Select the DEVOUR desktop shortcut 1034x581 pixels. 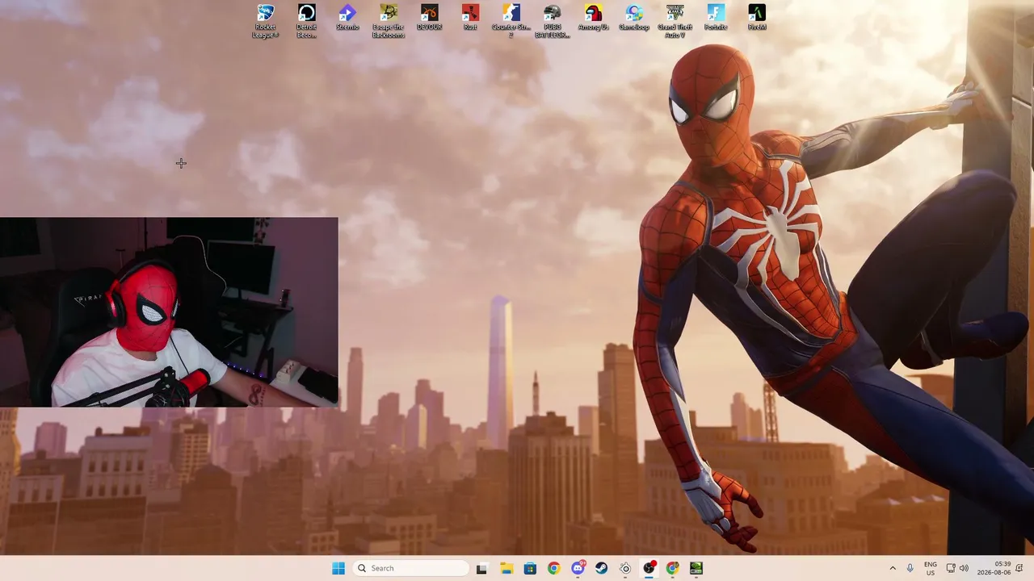click(429, 18)
